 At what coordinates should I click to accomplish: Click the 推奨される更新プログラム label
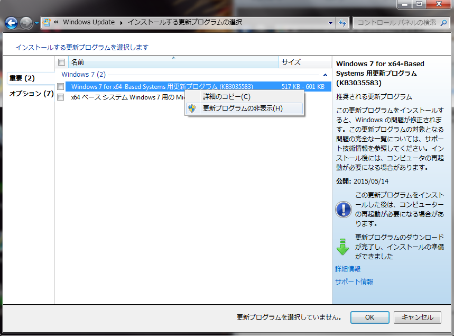tap(374, 97)
